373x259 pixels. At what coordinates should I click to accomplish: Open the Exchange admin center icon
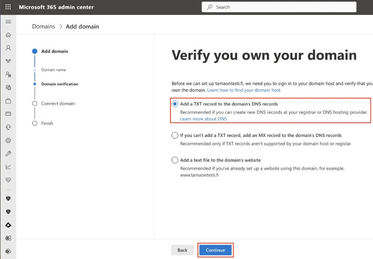pos(8,238)
